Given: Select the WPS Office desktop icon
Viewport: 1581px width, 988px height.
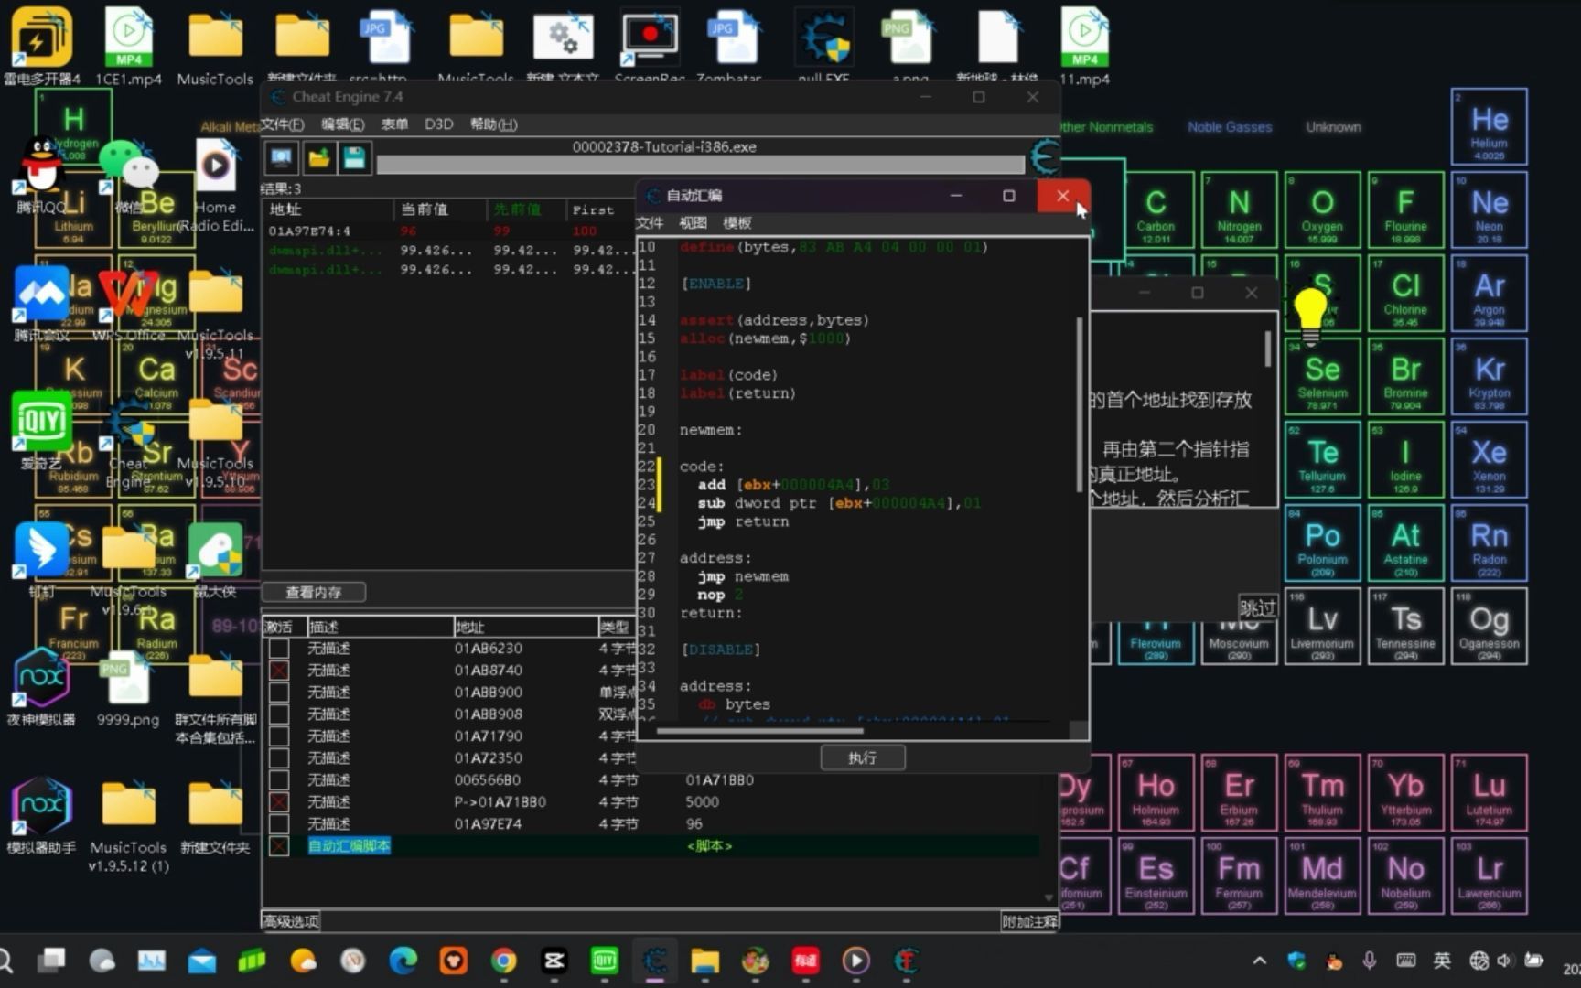Looking at the screenshot, I should coord(128,304).
